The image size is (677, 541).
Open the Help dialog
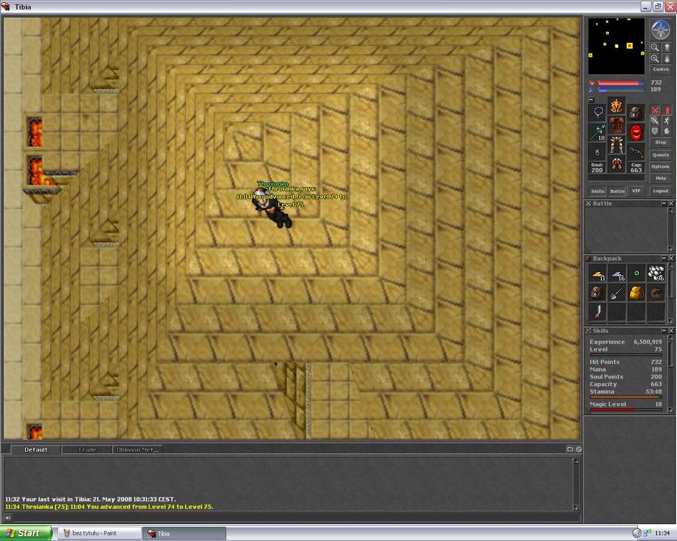click(660, 178)
